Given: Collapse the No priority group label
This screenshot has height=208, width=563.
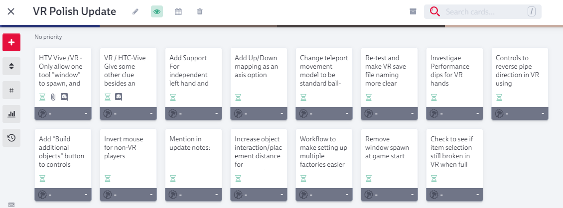Looking at the screenshot, I should click(x=48, y=37).
